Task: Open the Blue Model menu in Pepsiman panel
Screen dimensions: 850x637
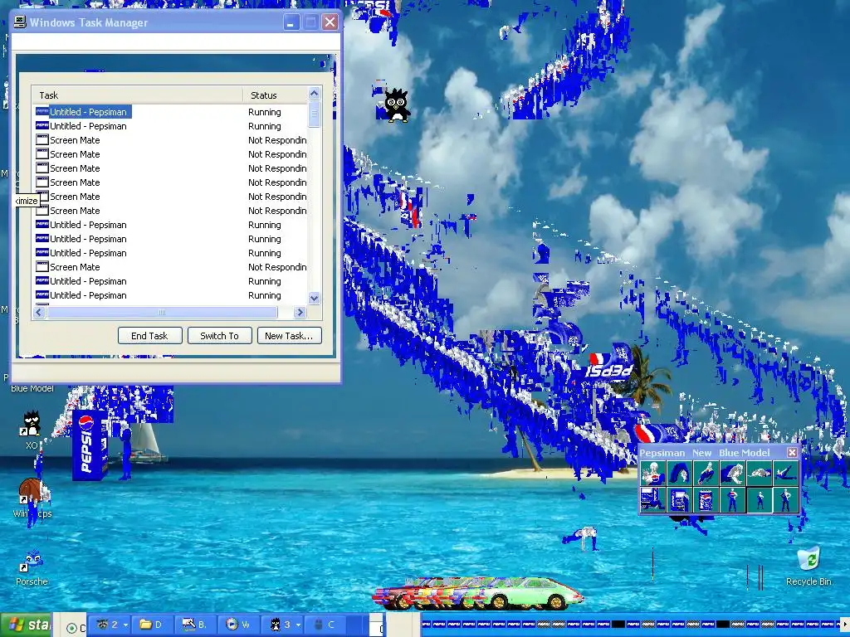Action: (x=745, y=453)
